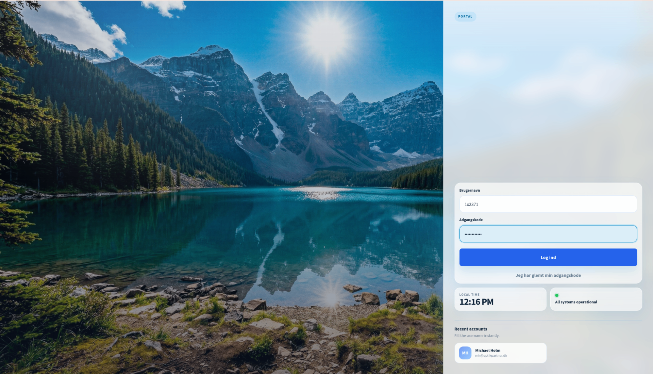653x374 pixels.
Task: Click the "LOCAL TIME" label
Action: pyautogui.click(x=469, y=295)
